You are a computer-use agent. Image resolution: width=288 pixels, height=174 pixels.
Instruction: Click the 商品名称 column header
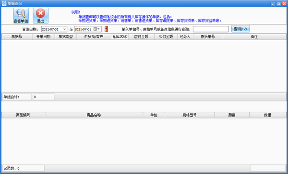click(94, 115)
